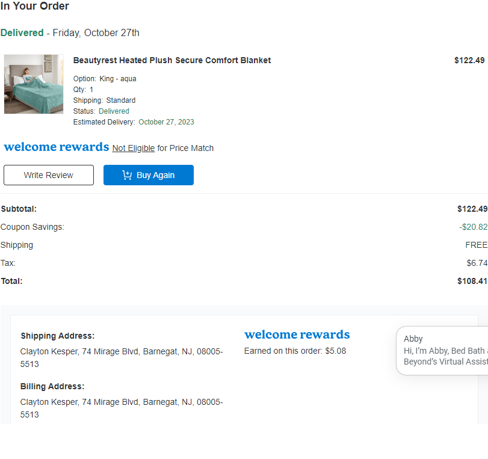The width and height of the screenshot is (488, 459).
Task: Click the Billing Address heading
Action: pyautogui.click(x=52, y=386)
